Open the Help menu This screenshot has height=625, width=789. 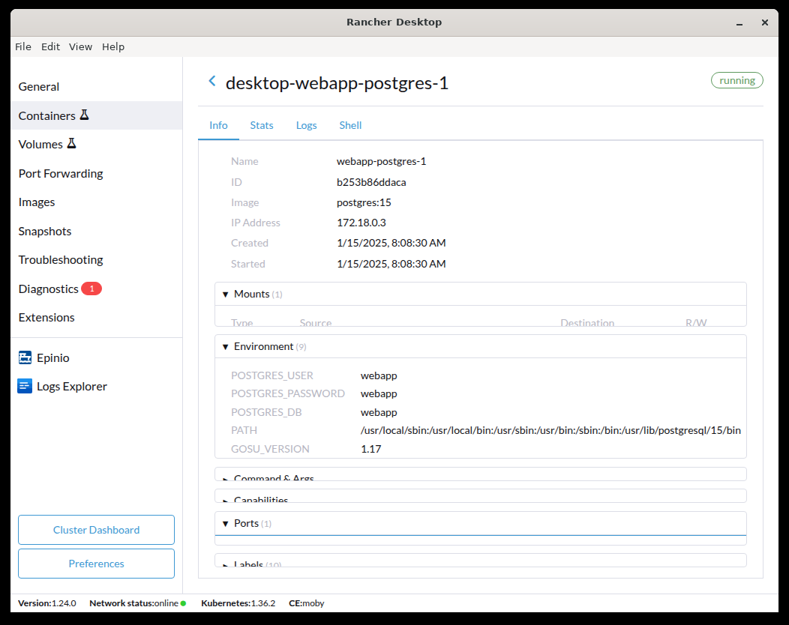113,46
